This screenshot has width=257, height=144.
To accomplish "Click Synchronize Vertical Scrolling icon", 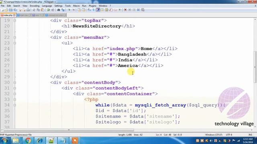I will (79, 10).
